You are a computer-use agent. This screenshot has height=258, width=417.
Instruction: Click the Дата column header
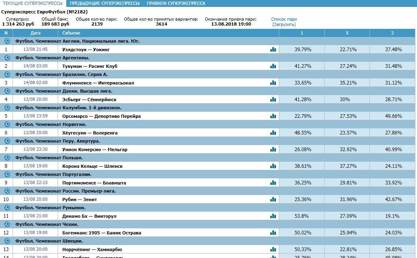(35, 33)
